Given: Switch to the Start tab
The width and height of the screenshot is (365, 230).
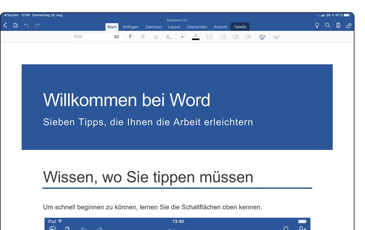Looking at the screenshot, I should [x=112, y=27].
